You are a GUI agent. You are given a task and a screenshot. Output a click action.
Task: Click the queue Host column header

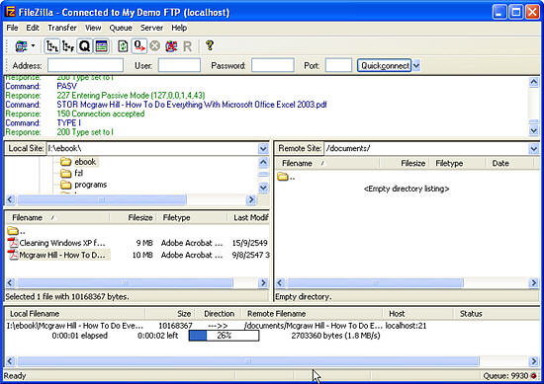coord(418,313)
